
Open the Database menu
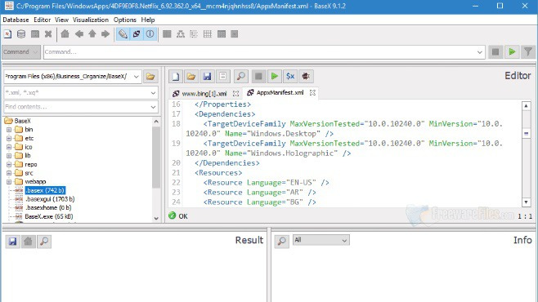tap(16, 20)
